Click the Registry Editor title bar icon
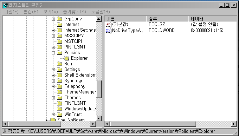Screen dimensions: 239x136 5,5
